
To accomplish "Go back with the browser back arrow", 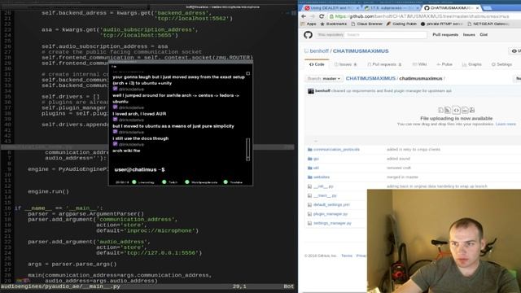I will tap(304, 16).
